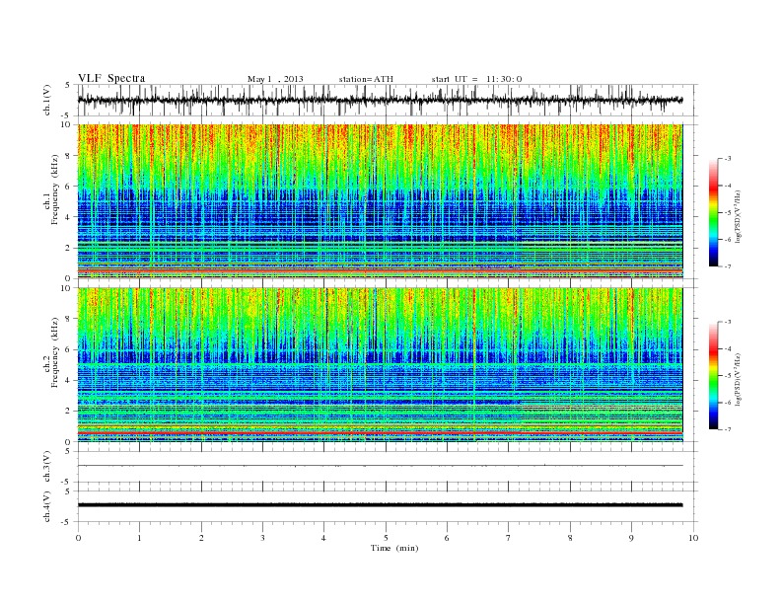This screenshot has width=781, height=604.
Task: Click time axis tick label '6' at bottom
Action: point(447,538)
